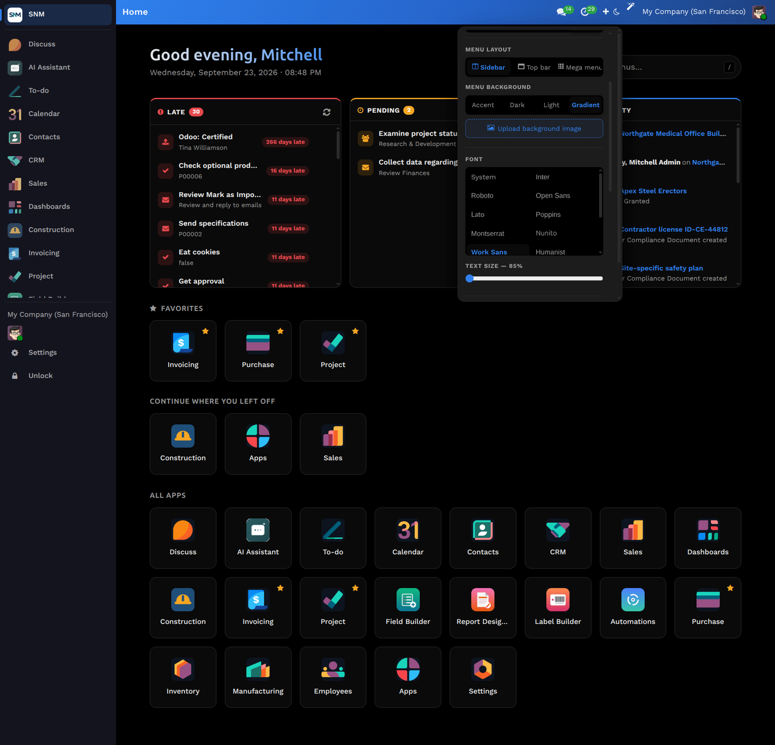Open the Discuss app tile in All Apps
Screen dimensions: 775x745
(183, 538)
